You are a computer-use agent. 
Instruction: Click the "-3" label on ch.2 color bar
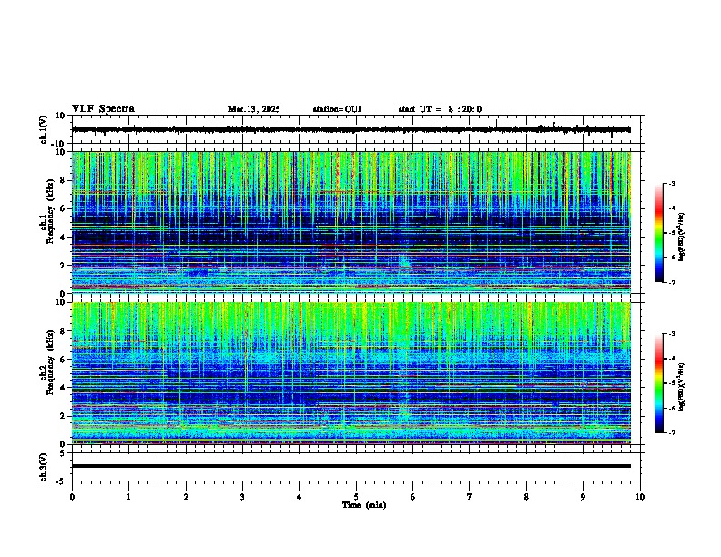tap(672, 334)
